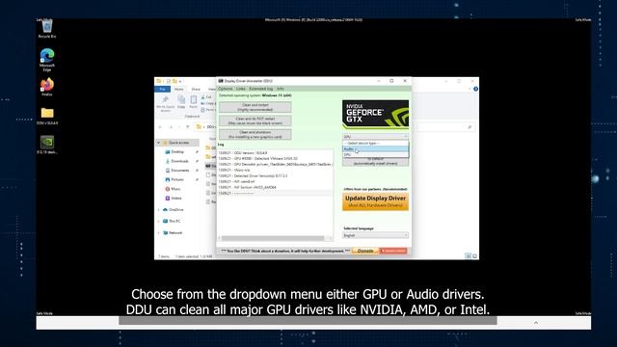Click Videos icon in Explorer sidebar
This screenshot has width=617, height=347.
tap(168, 199)
